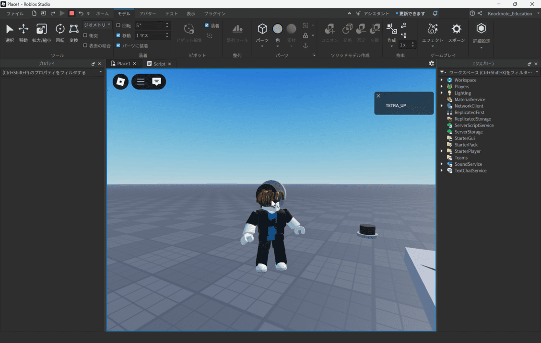Image resolution: width=541 pixels, height=343 pixels.
Task: Expand the StarterPlayer tree node
Action: [x=442, y=151]
